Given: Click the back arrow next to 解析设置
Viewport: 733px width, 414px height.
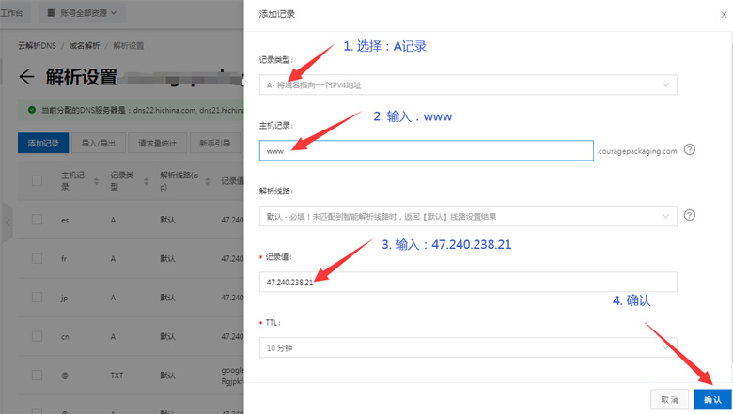Looking at the screenshot, I should pos(26,76).
